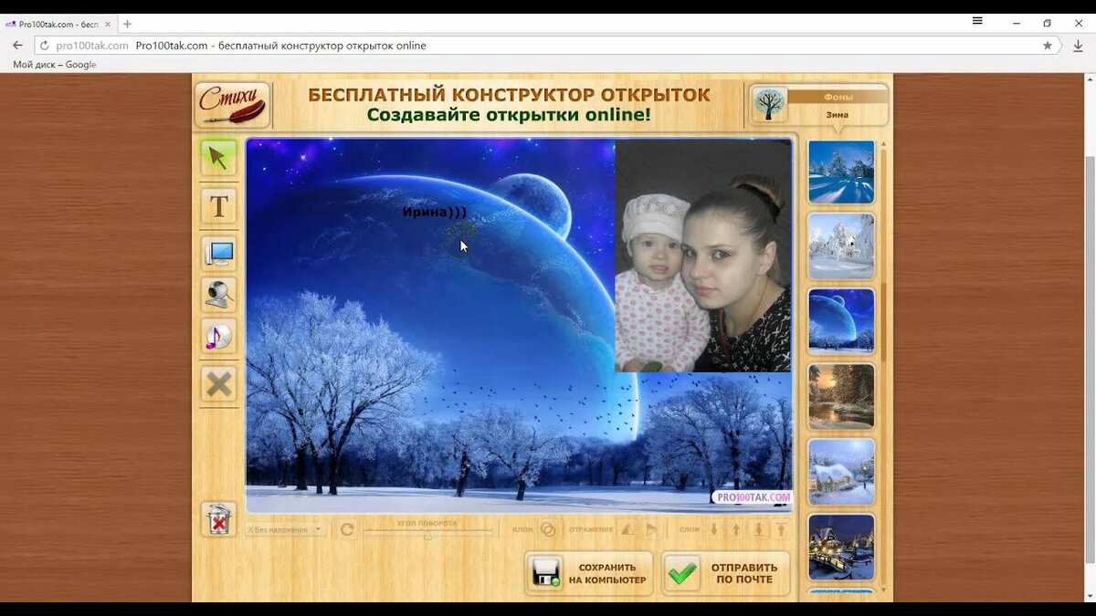This screenshot has width=1096, height=616.
Task: Select the night village lights background thumbnail
Action: [x=841, y=547]
